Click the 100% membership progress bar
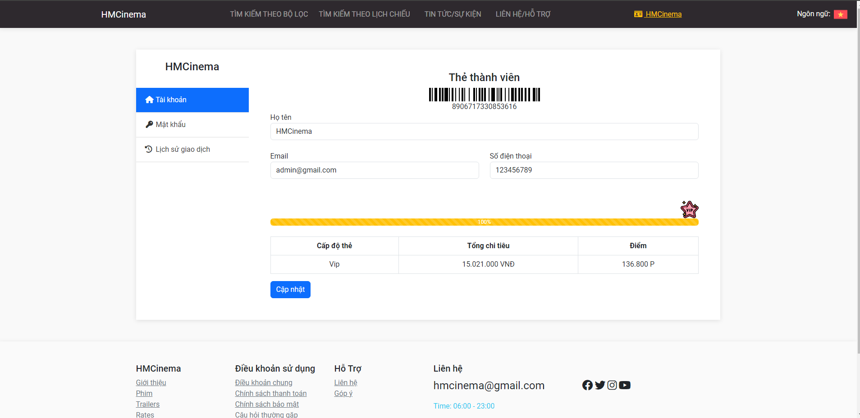 pyautogui.click(x=484, y=222)
